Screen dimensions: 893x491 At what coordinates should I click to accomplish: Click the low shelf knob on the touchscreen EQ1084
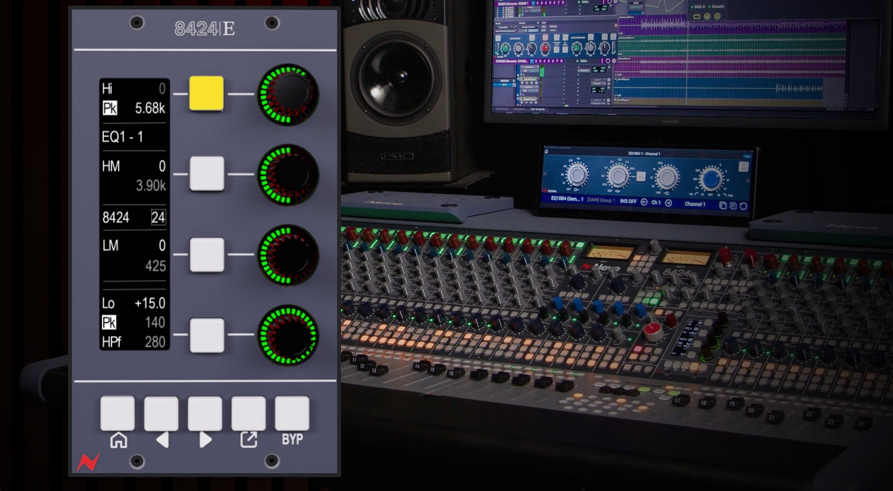pos(578,175)
